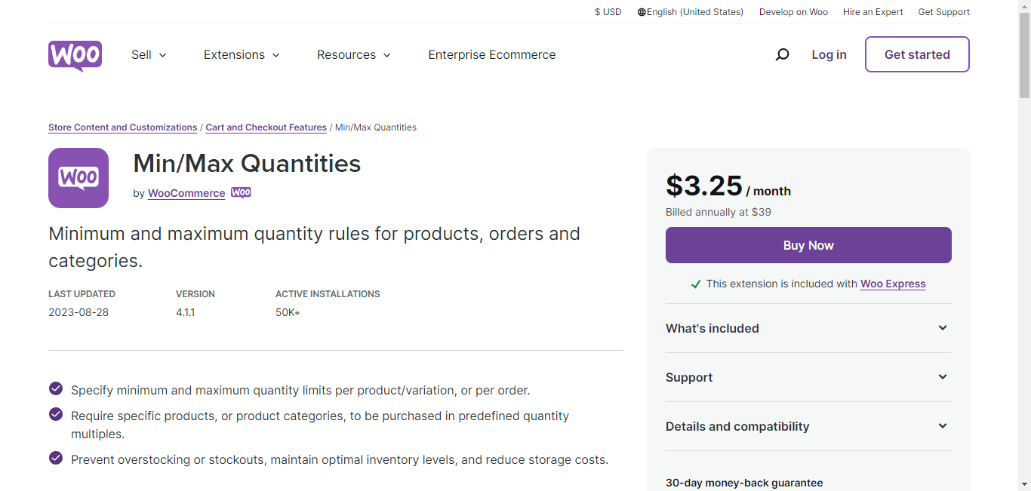Click the 'ACTIVE INSTALLATIONS' label
Viewport: 1031px width, 491px height.
328,294
